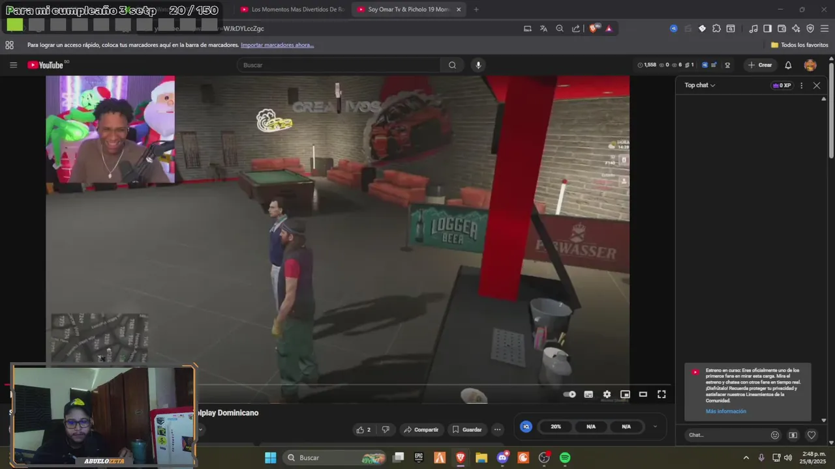Viewport: 835px width, 469px height.
Task: Open a new browser tab
Action: click(x=476, y=10)
